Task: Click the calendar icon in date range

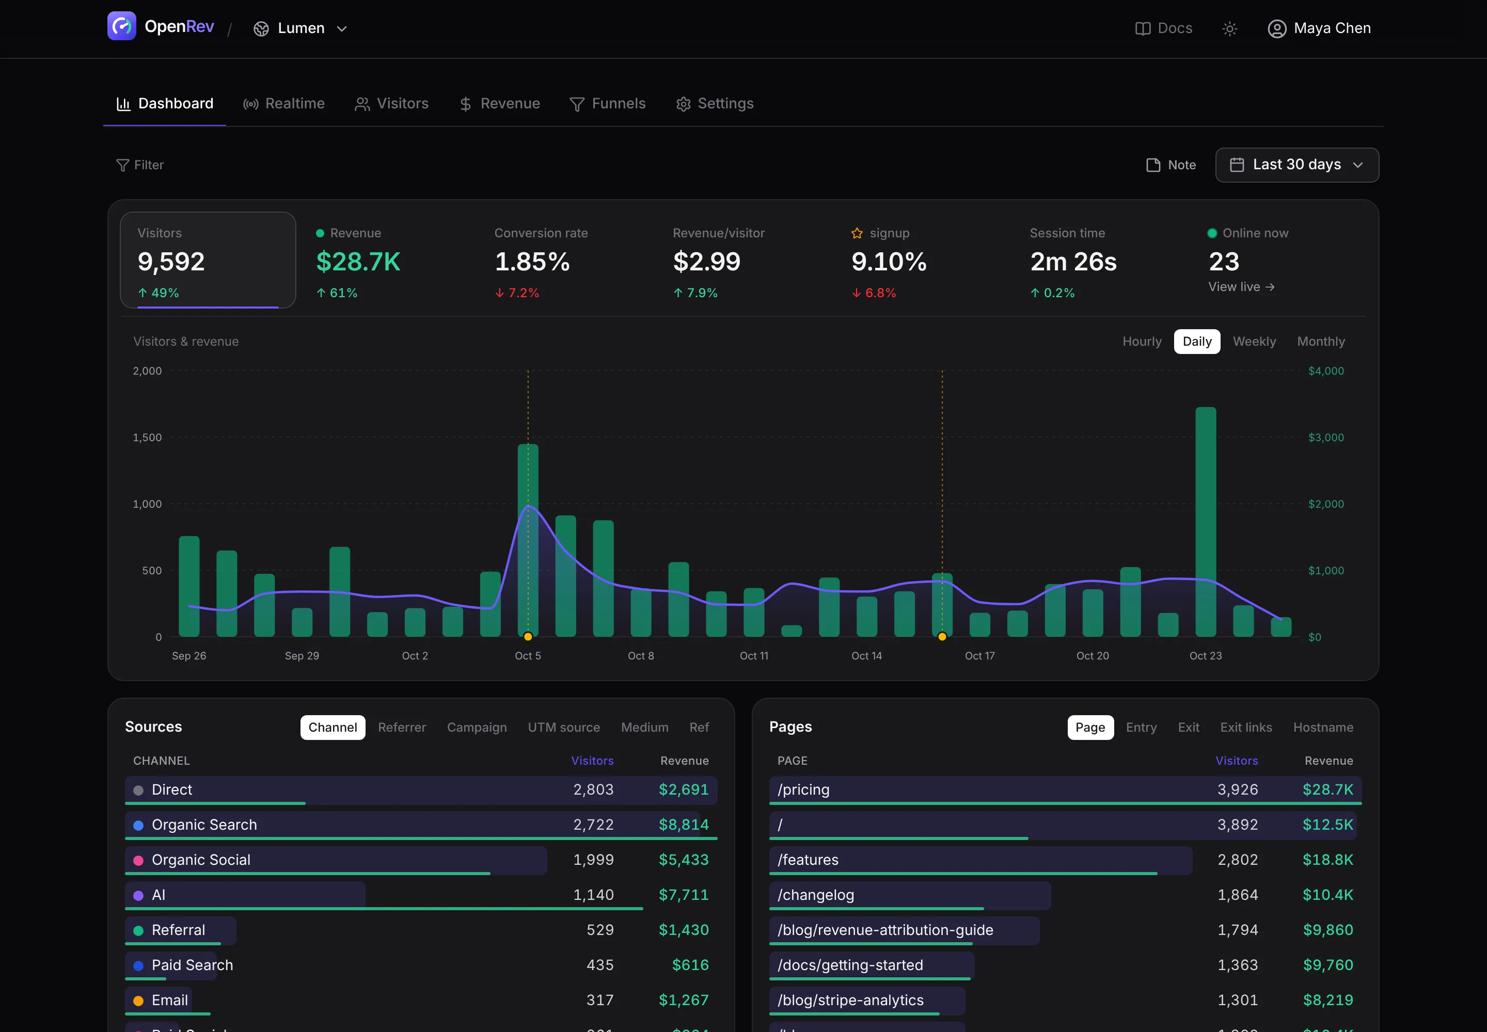Action: [1237, 165]
